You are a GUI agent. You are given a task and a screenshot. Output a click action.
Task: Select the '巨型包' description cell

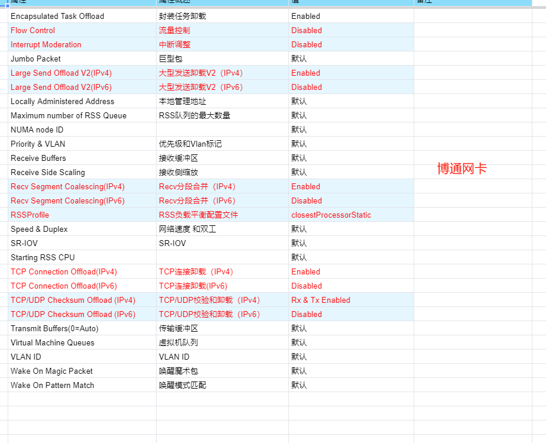point(223,59)
